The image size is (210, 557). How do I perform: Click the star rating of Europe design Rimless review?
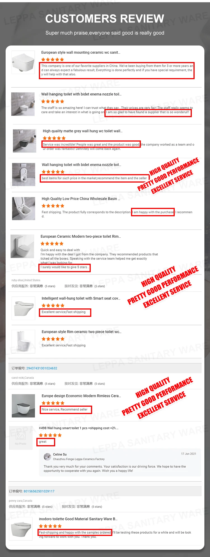click(x=53, y=403)
